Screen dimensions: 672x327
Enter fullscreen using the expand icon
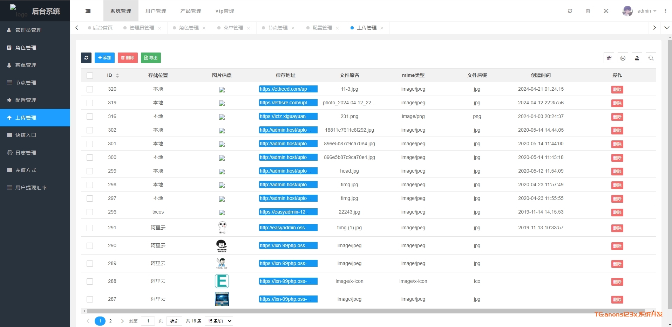606,11
